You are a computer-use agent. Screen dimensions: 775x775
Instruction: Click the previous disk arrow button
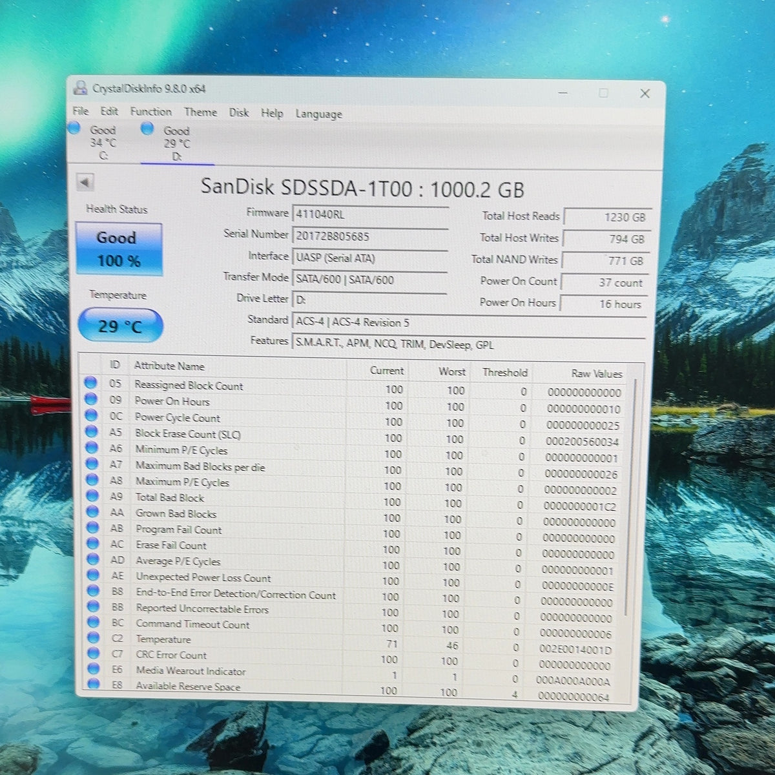coord(85,182)
